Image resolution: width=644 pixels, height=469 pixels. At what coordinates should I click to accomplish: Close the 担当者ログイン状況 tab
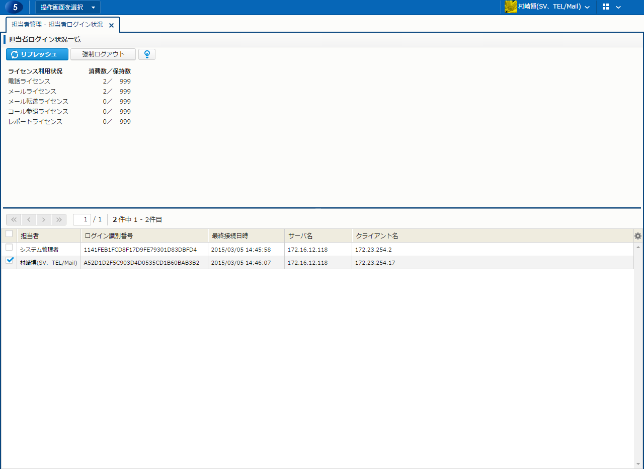[111, 25]
